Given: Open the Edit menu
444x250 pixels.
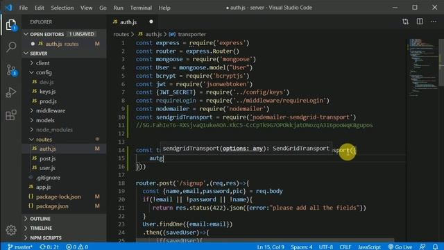Looking at the screenshot, I should click(39, 8).
